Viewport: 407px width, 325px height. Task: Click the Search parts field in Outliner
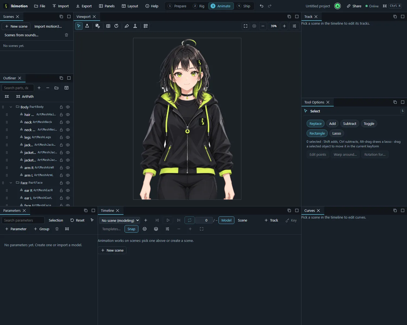[x=18, y=88]
